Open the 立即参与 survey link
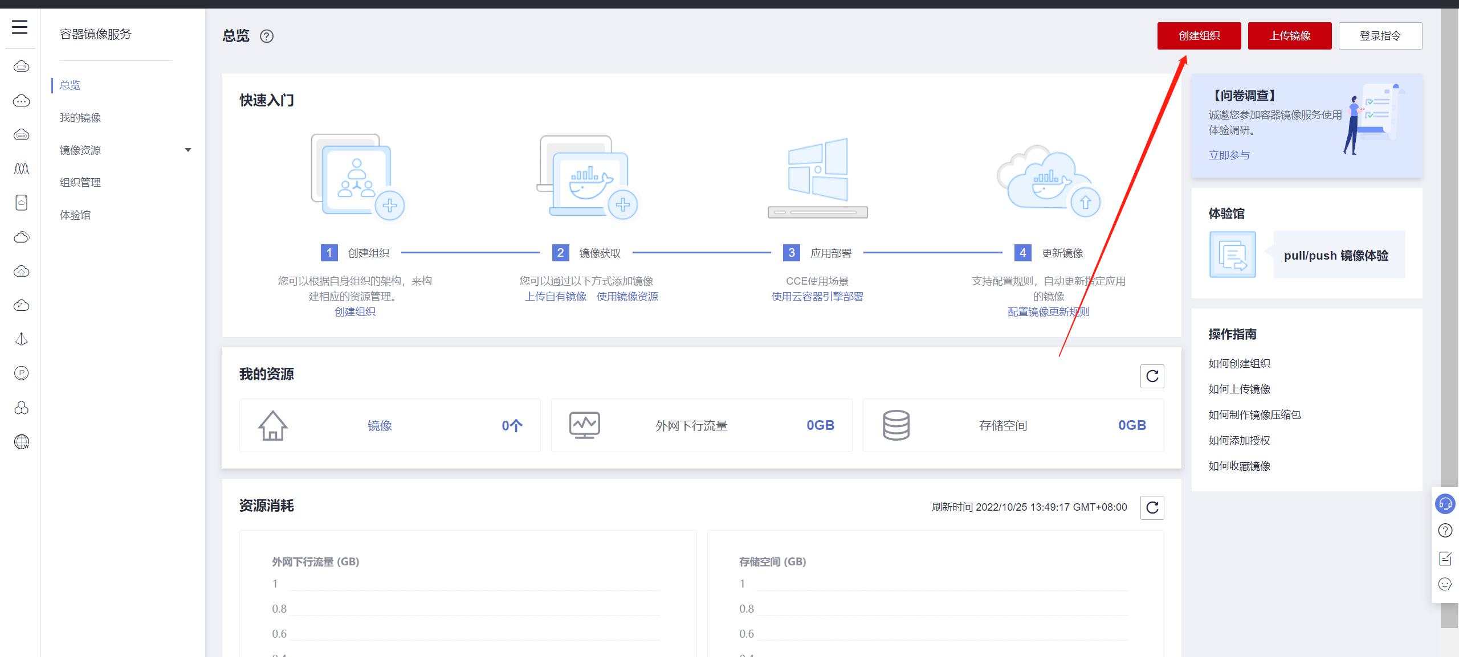Viewport: 1459px width, 657px height. click(1229, 155)
